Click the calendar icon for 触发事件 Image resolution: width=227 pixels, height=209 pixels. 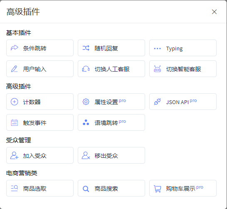pyautogui.click(x=14, y=122)
